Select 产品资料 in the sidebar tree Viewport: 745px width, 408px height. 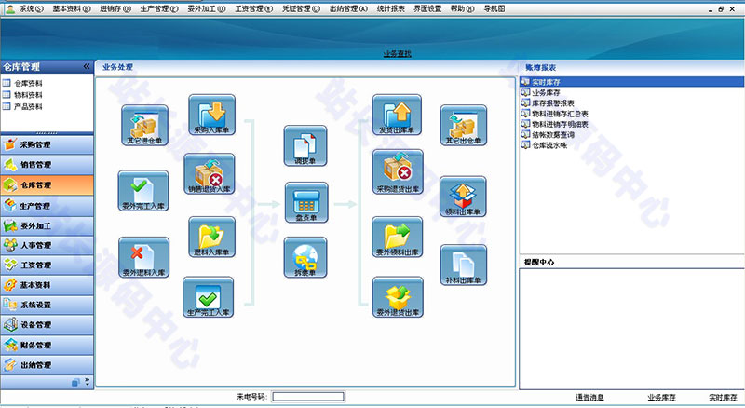point(28,106)
